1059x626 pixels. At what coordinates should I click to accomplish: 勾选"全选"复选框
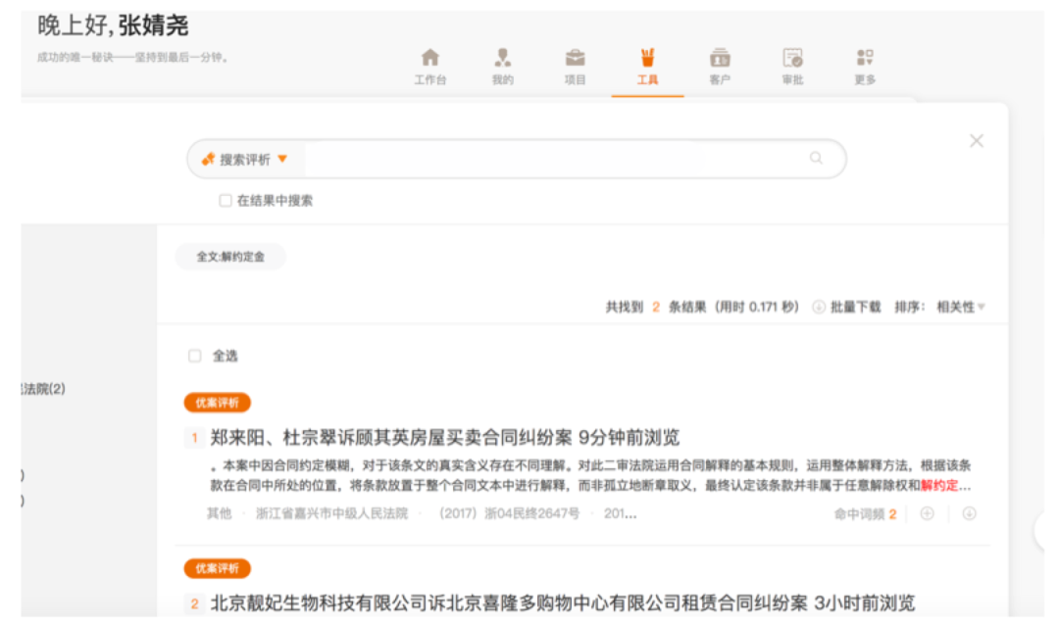pyautogui.click(x=194, y=356)
